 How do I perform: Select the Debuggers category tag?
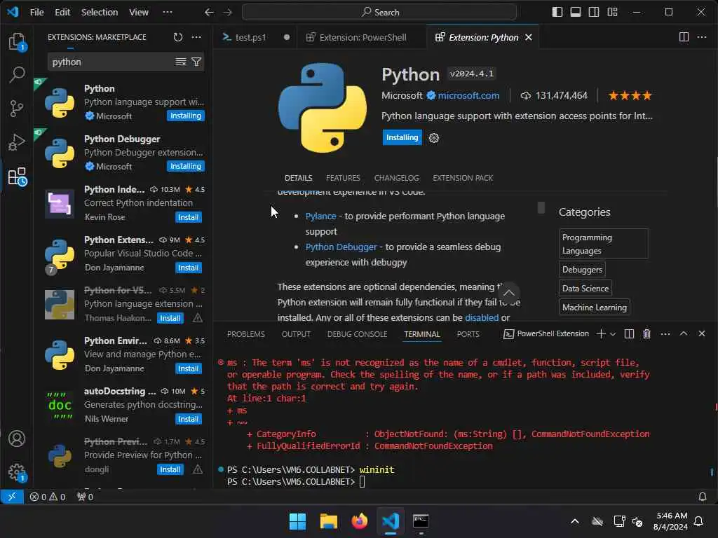click(x=582, y=270)
